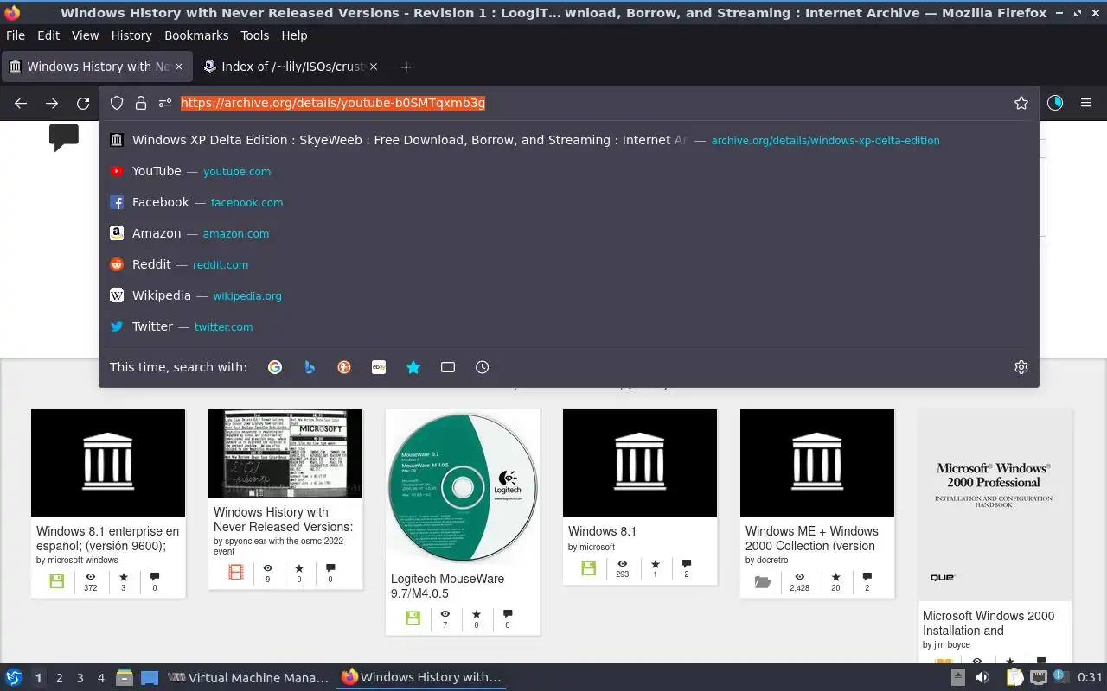This screenshot has height=691, width=1107.
Task: Click the circular extension icon in toolbar
Action: pos(1055,103)
